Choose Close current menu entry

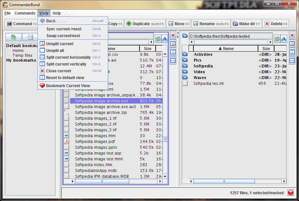point(73,71)
